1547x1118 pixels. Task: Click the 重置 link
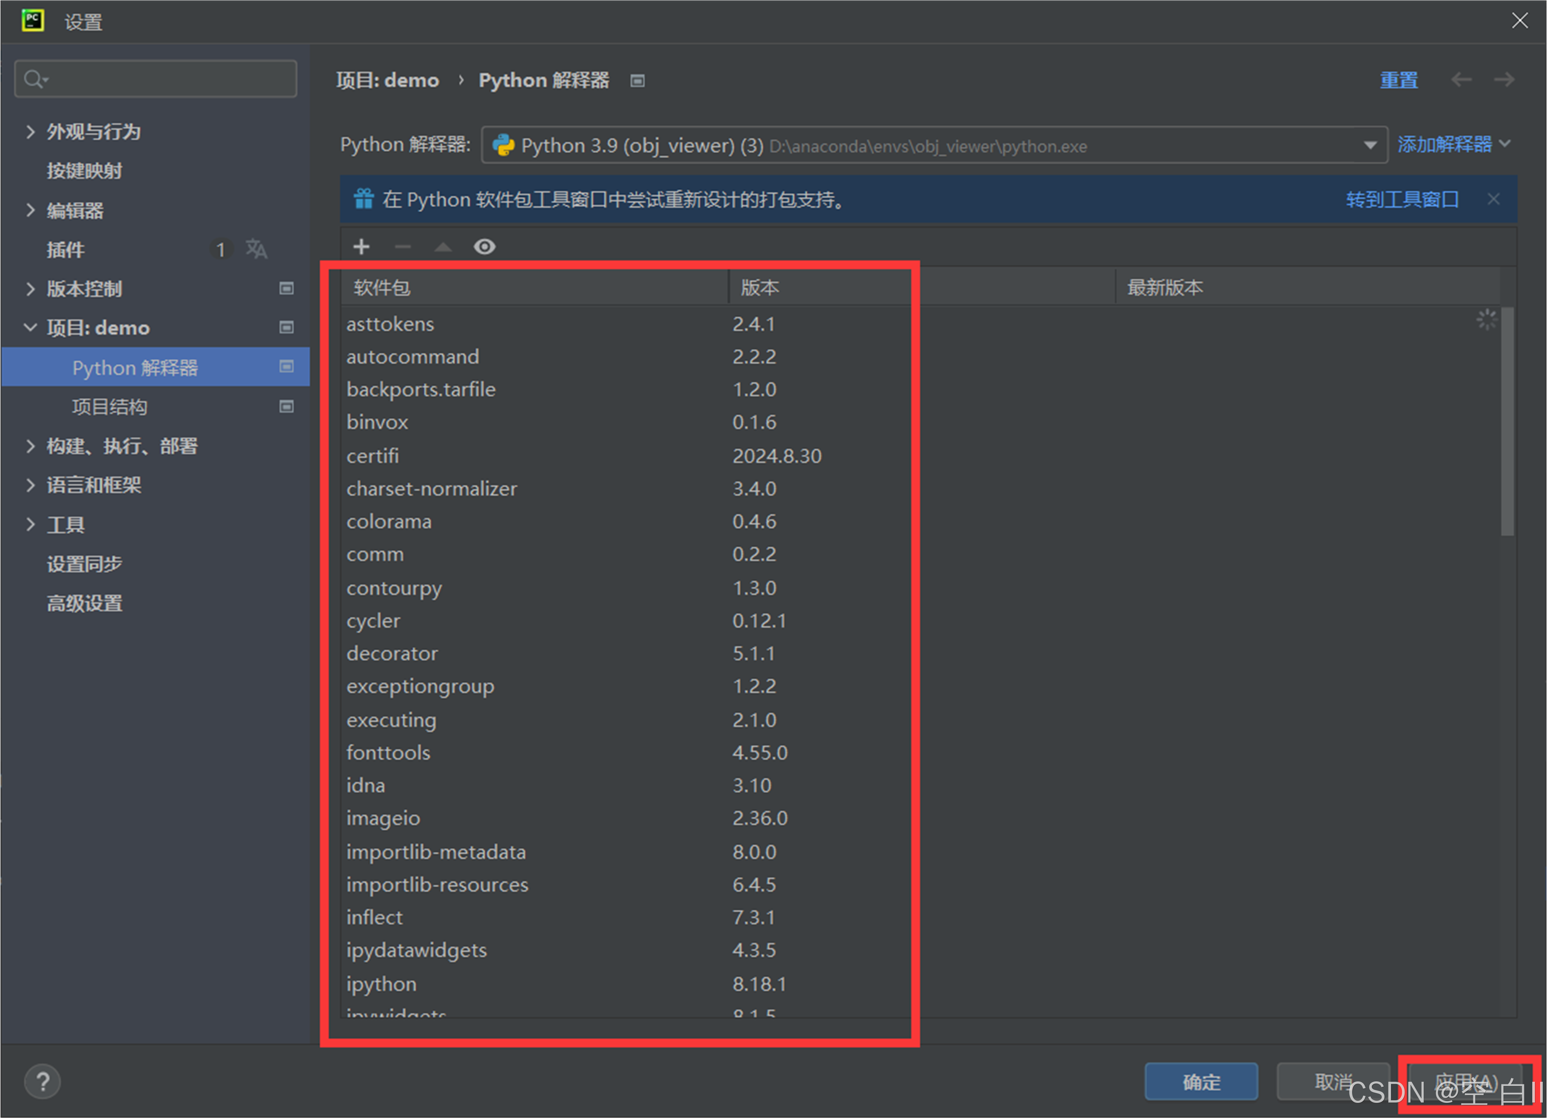tap(1398, 80)
